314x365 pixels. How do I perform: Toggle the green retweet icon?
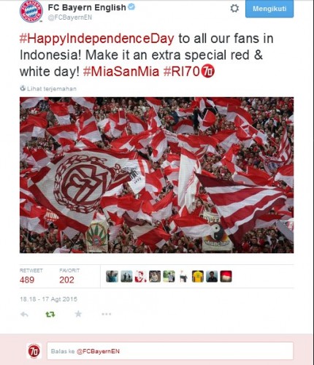pyautogui.click(x=50, y=315)
